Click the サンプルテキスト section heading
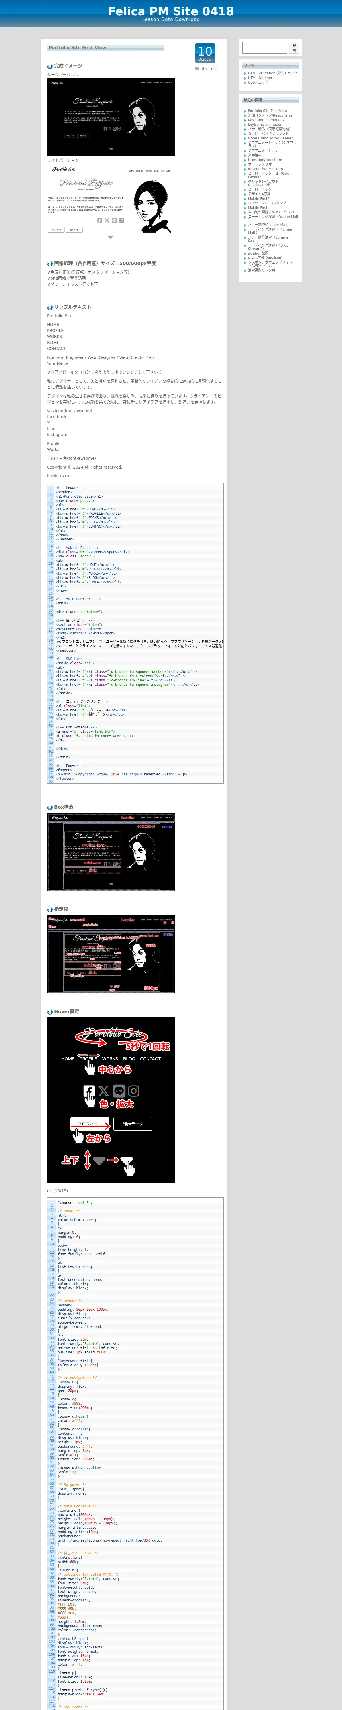The height and width of the screenshot is (1710, 342). (x=72, y=307)
